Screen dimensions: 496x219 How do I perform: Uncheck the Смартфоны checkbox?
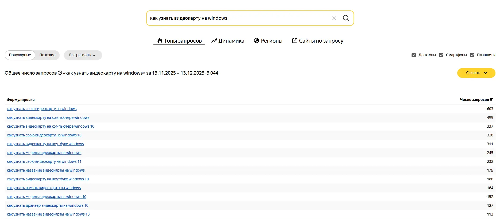click(441, 55)
